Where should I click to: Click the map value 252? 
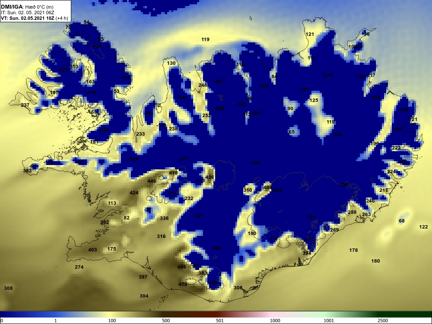pyautogui.click(x=206, y=115)
